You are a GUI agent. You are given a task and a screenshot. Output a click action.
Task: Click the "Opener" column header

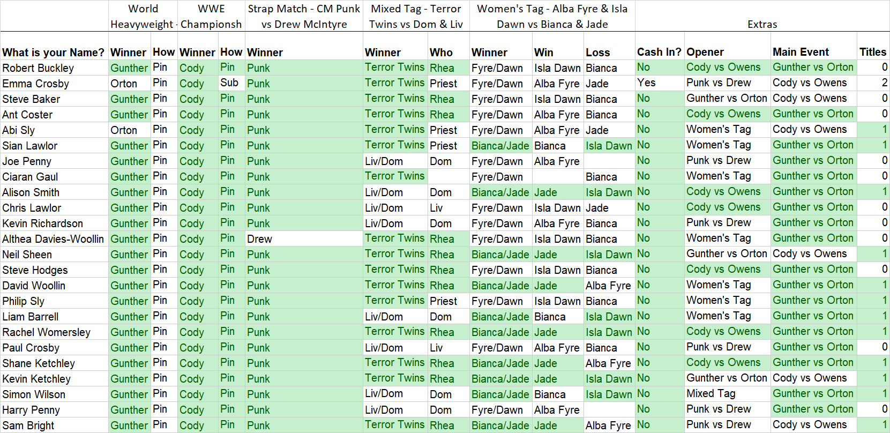pyautogui.click(x=705, y=52)
